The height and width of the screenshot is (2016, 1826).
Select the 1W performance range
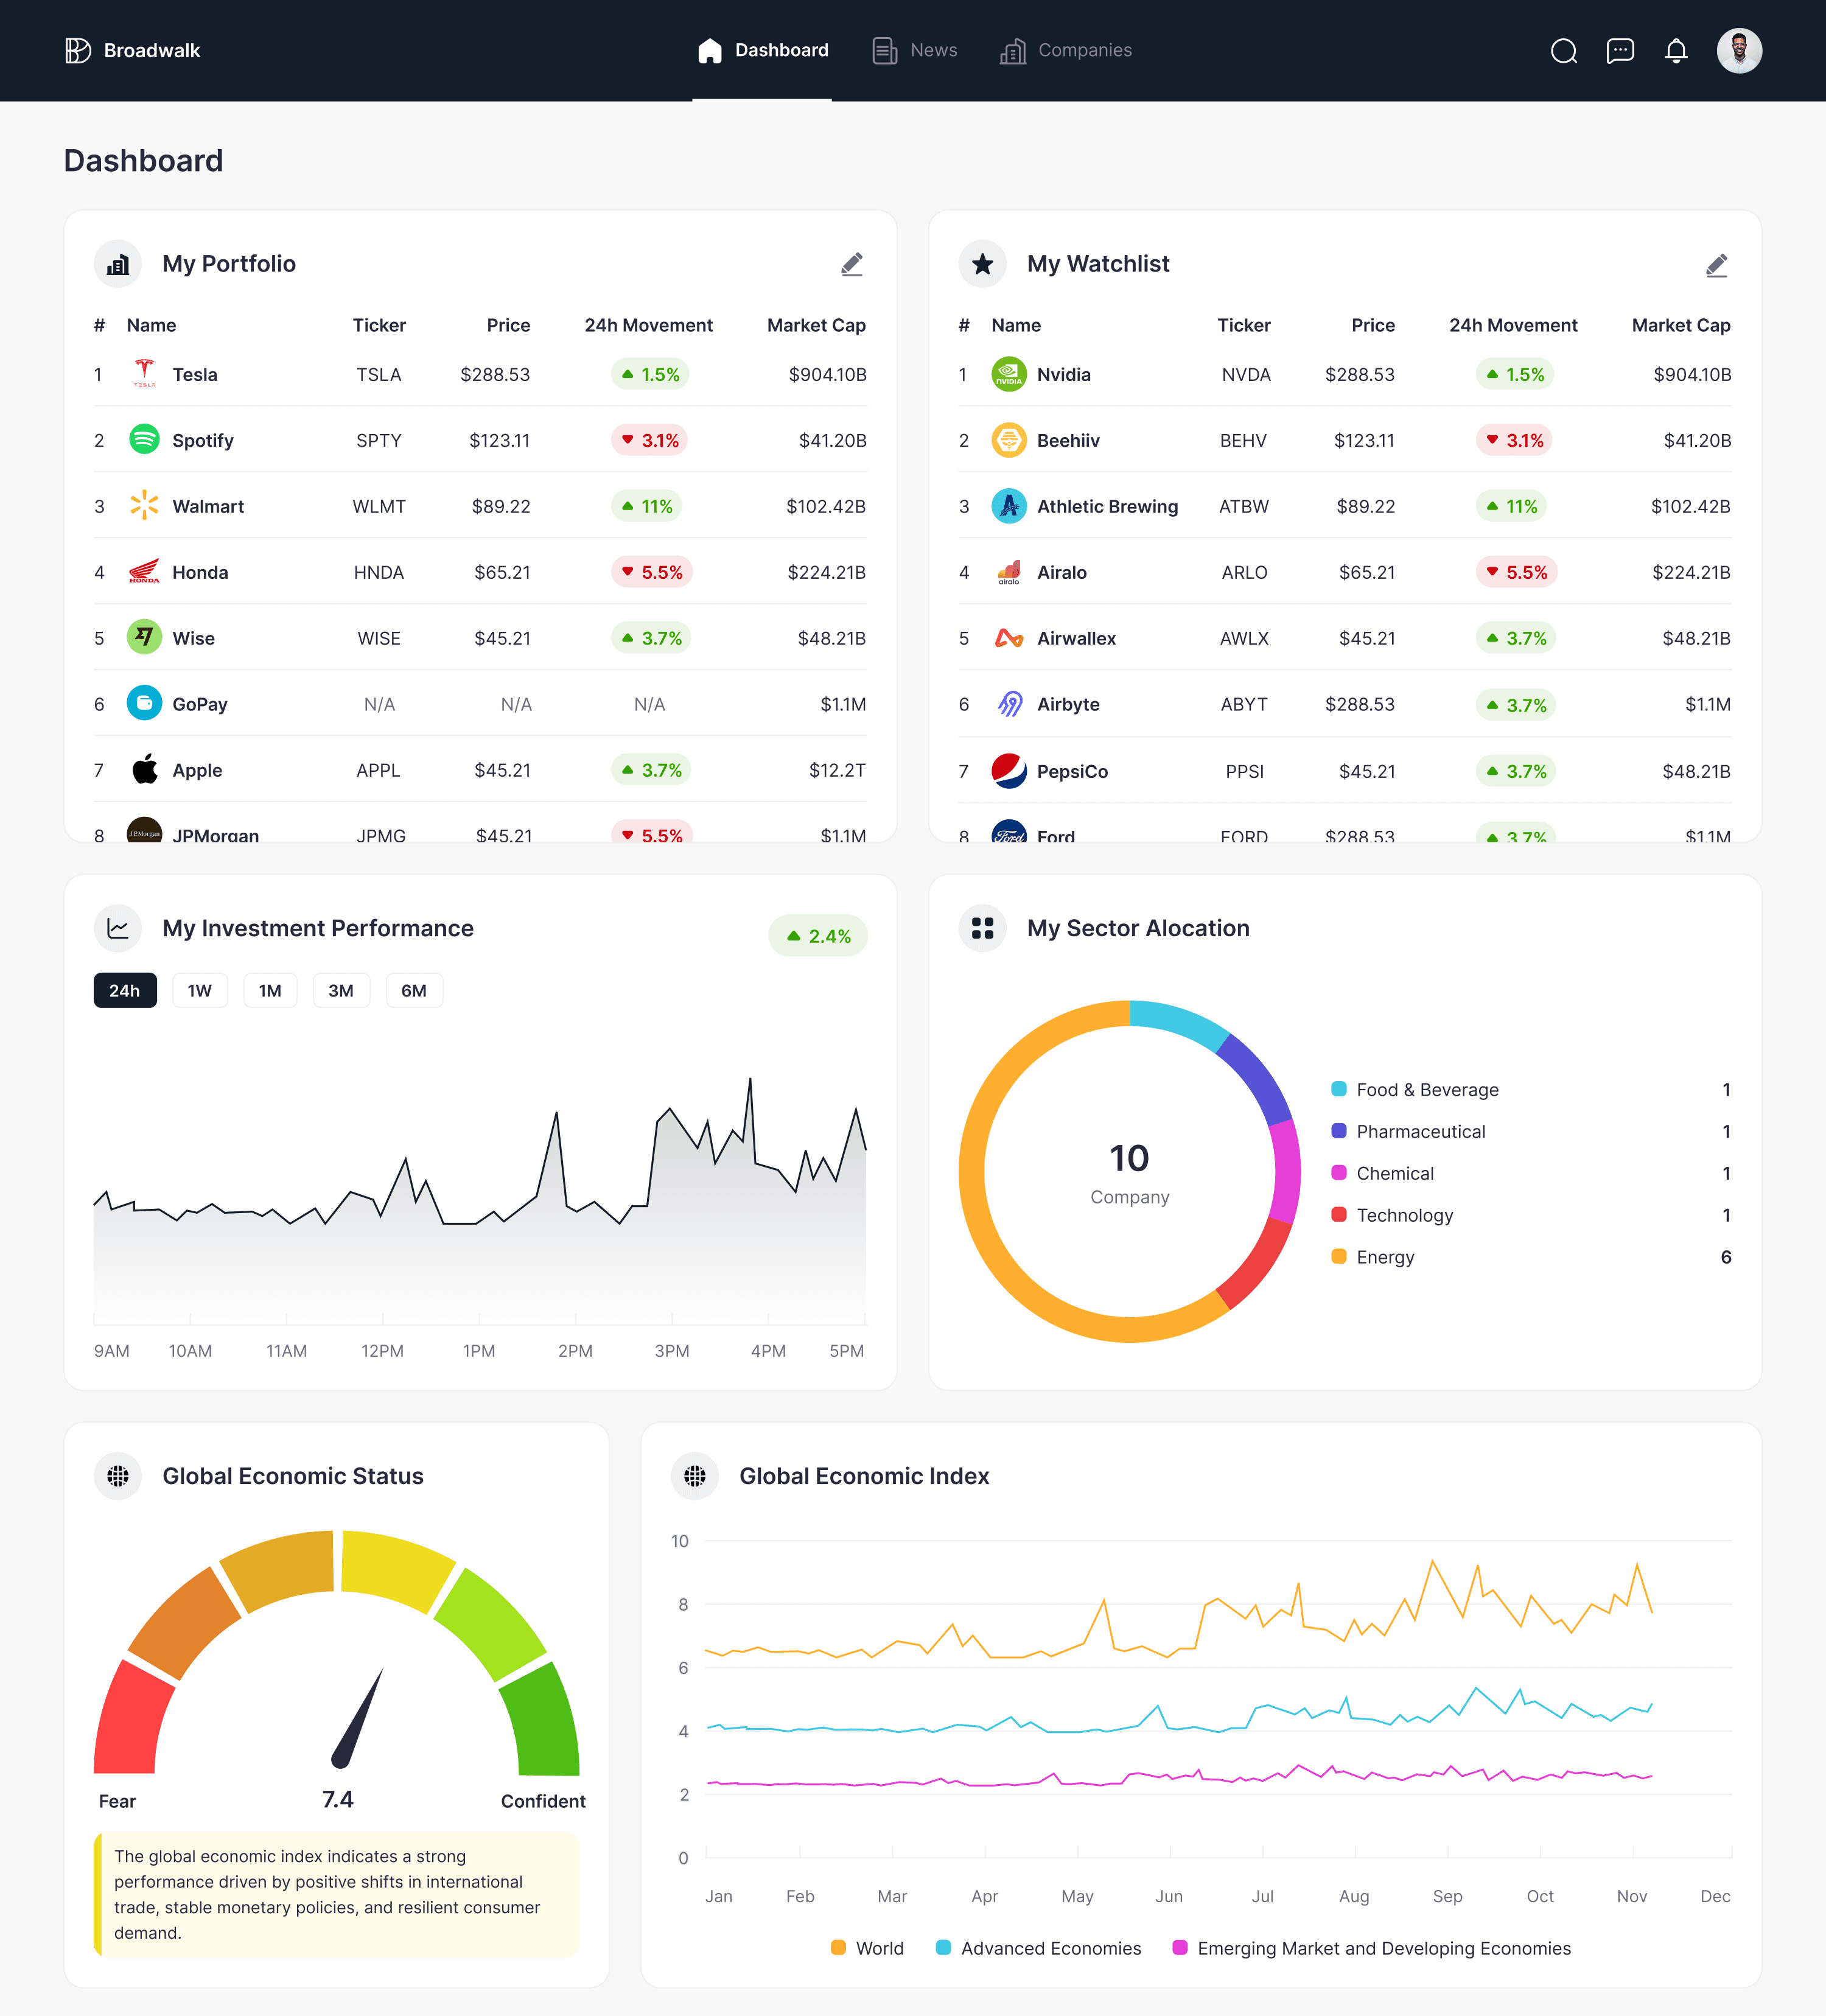(200, 990)
